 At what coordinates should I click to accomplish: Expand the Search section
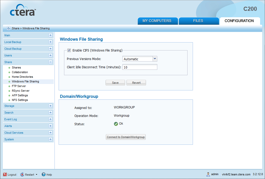coord(50,113)
